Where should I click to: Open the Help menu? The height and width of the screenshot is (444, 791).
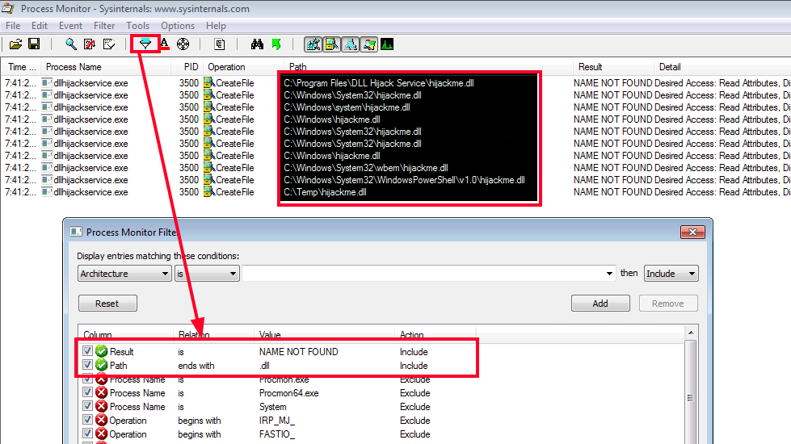pyautogui.click(x=216, y=26)
